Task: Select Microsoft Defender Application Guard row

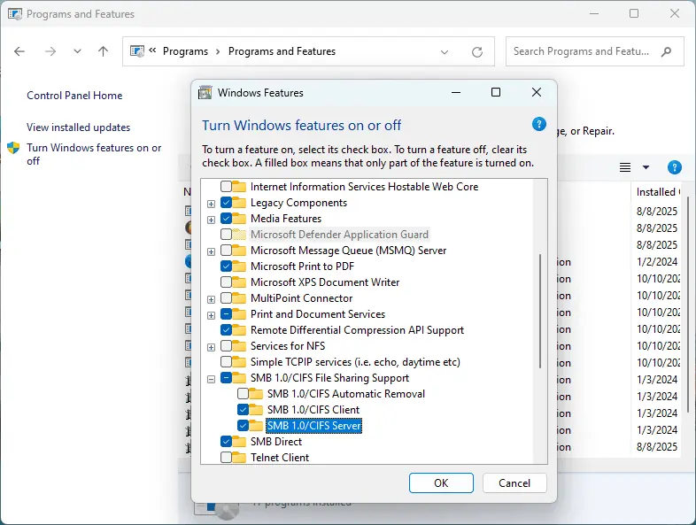Action: tap(339, 235)
